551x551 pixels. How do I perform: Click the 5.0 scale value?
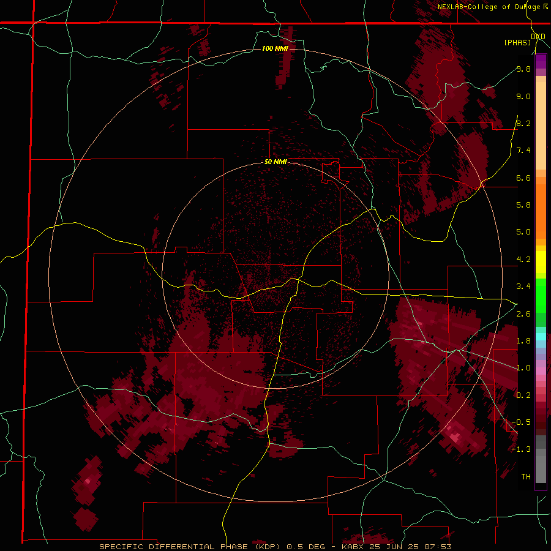[523, 232]
